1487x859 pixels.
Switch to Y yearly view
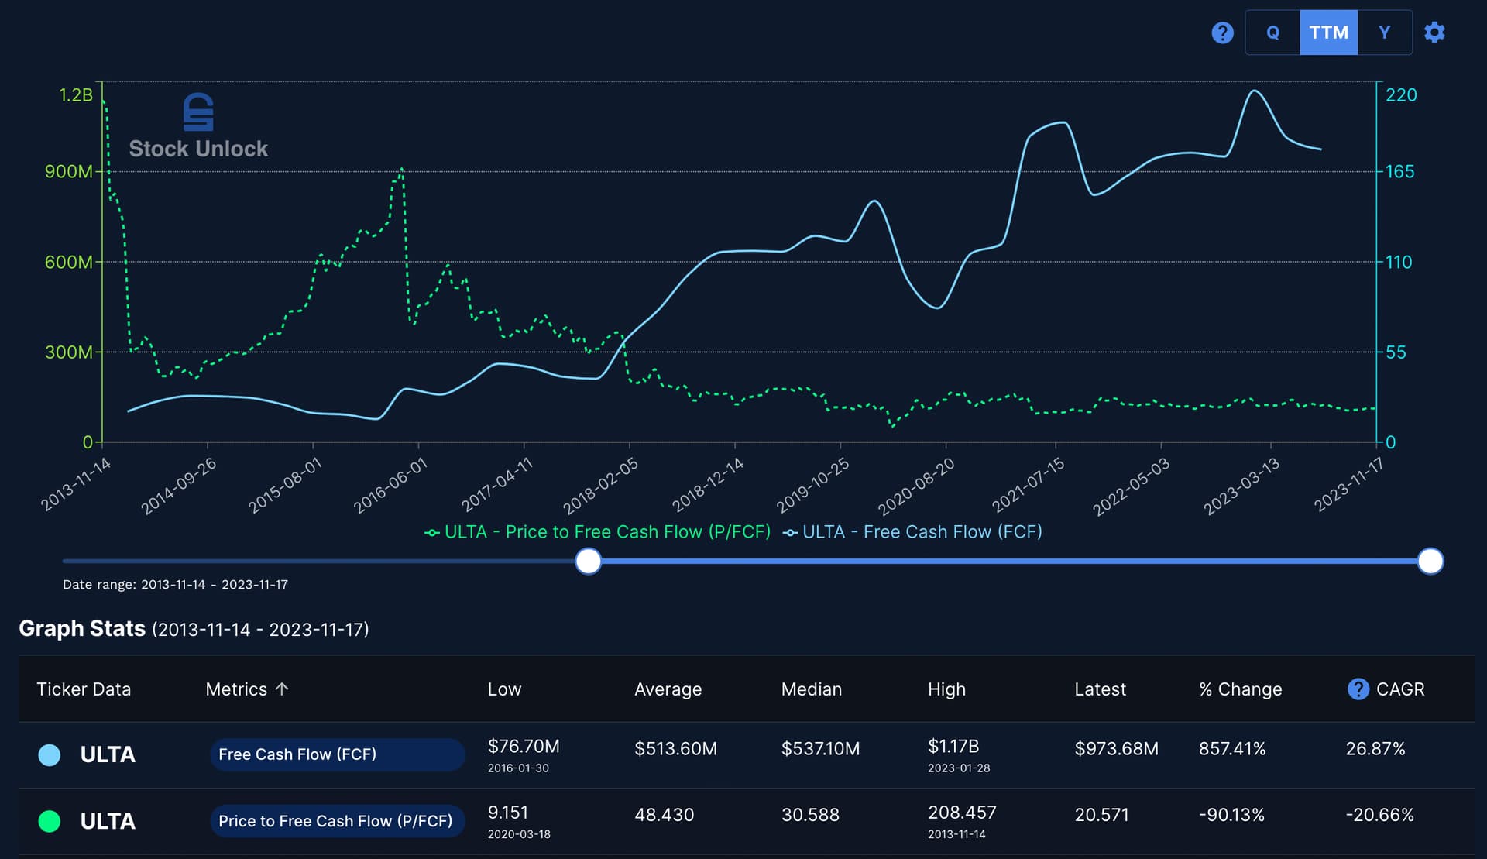1384,33
